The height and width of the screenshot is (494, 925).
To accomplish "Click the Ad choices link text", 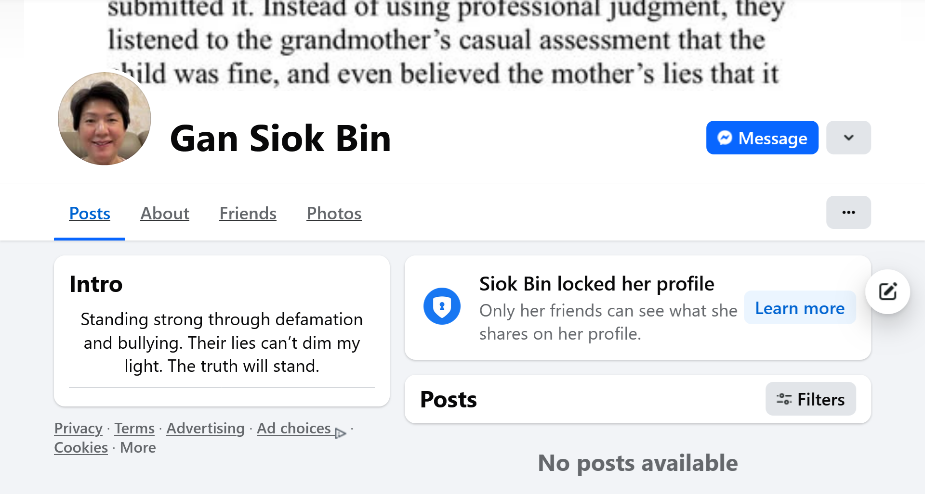I will point(293,428).
